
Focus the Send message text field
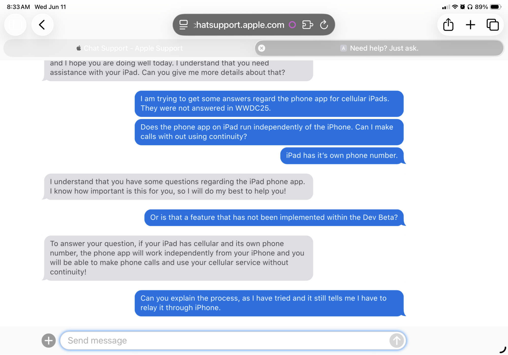click(224, 341)
